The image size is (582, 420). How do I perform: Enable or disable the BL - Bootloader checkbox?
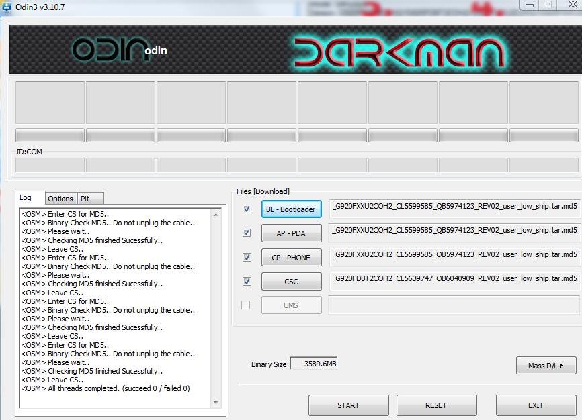pyautogui.click(x=247, y=209)
